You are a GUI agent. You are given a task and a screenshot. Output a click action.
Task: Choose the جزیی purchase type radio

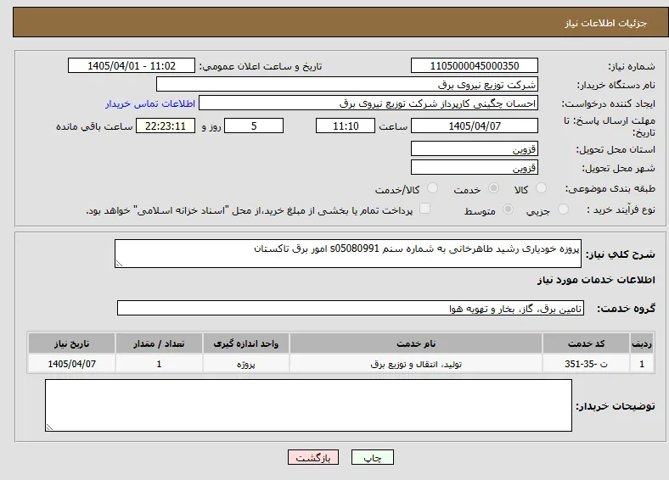(563, 209)
